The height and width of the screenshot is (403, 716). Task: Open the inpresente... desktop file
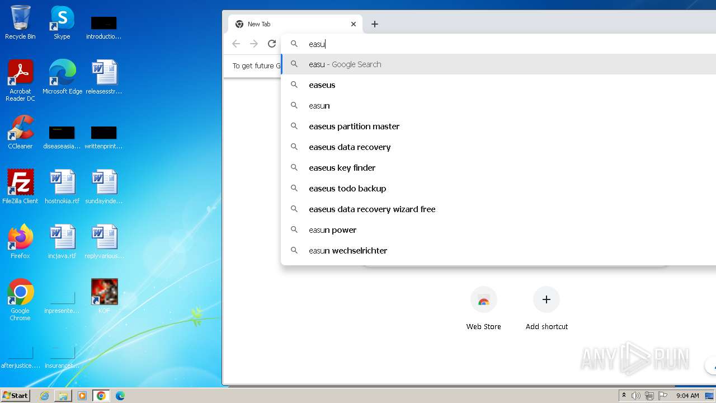tap(62, 302)
